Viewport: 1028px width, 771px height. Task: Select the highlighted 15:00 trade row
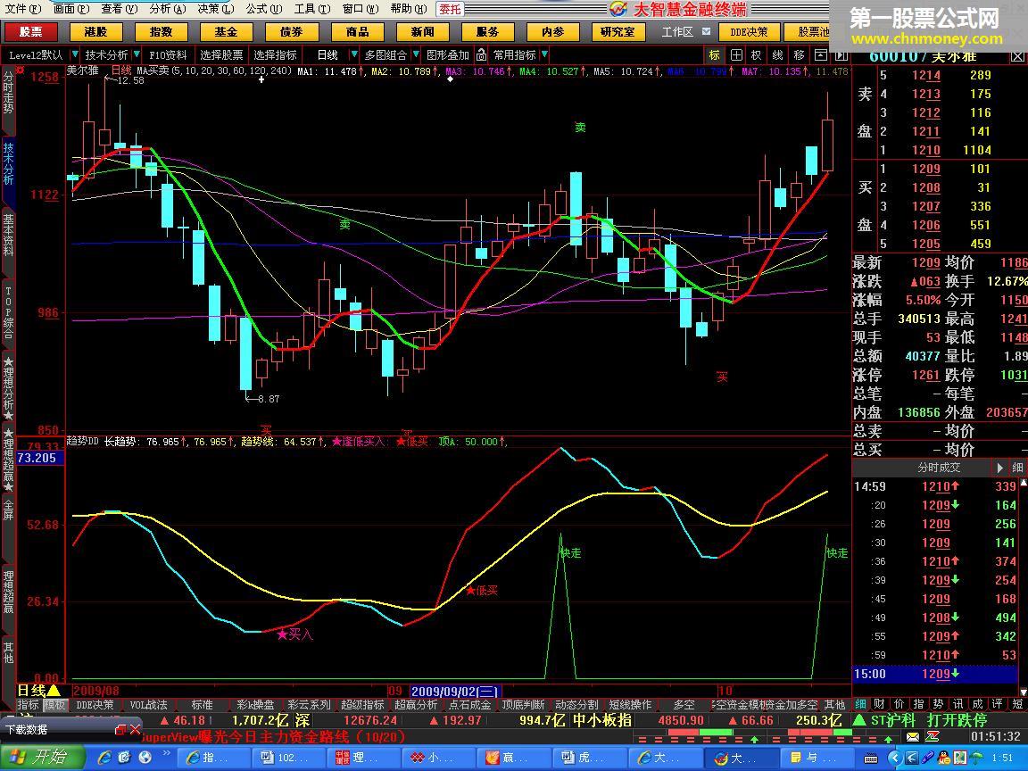935,674
